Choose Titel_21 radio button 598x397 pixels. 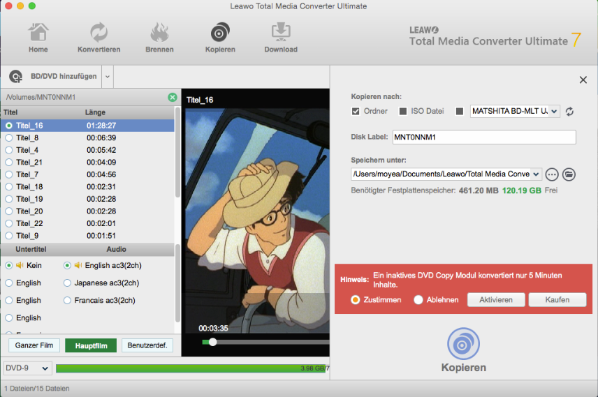[9, 162]
